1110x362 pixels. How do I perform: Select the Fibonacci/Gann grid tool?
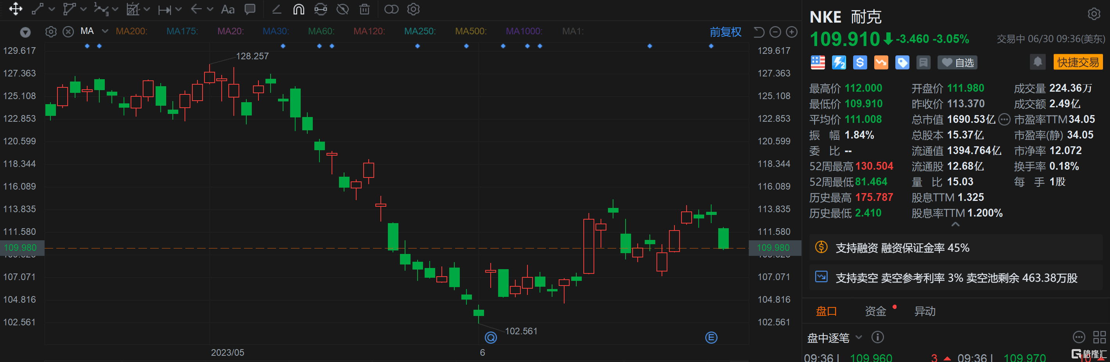(133, 9)
